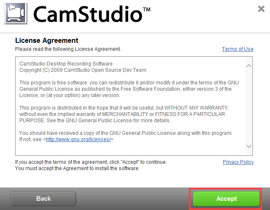270x210 pixels.
Task: Go back with the Back button
Action: click(43, 199)
